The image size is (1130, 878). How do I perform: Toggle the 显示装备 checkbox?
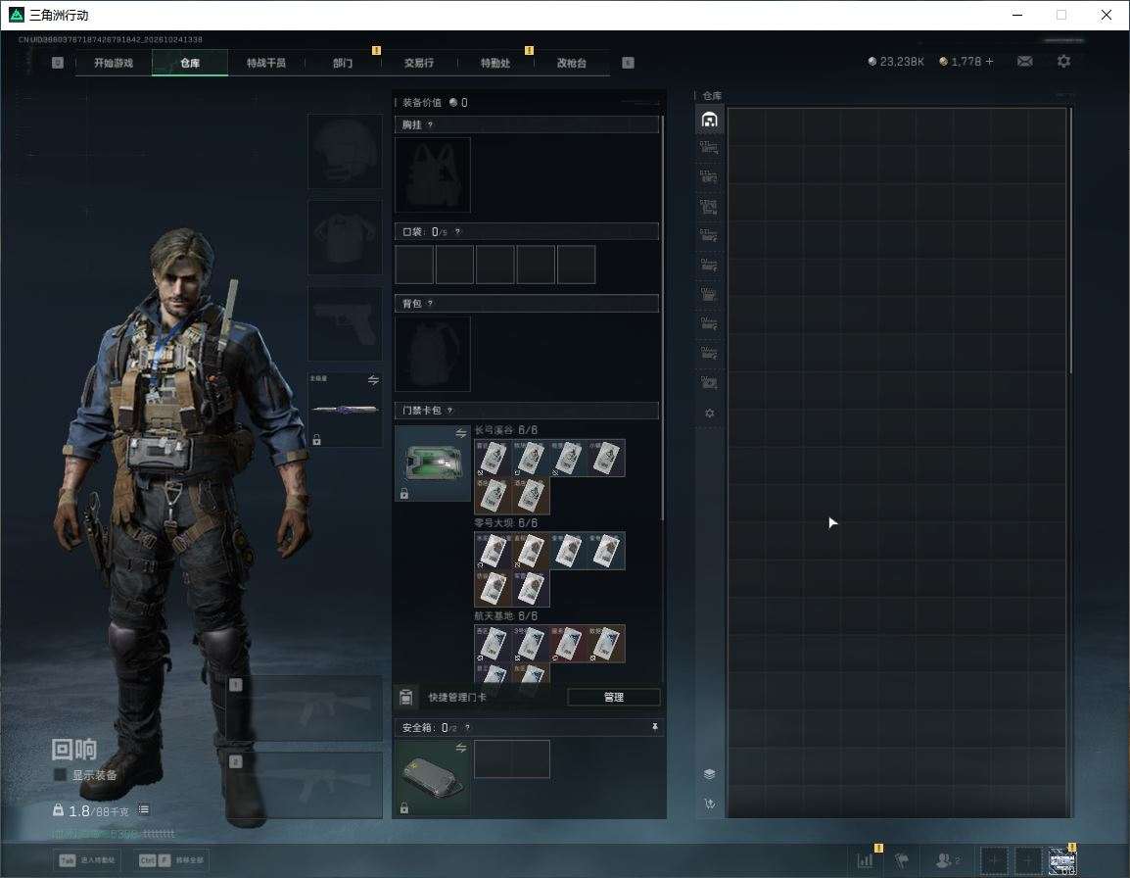click(61, 775)
